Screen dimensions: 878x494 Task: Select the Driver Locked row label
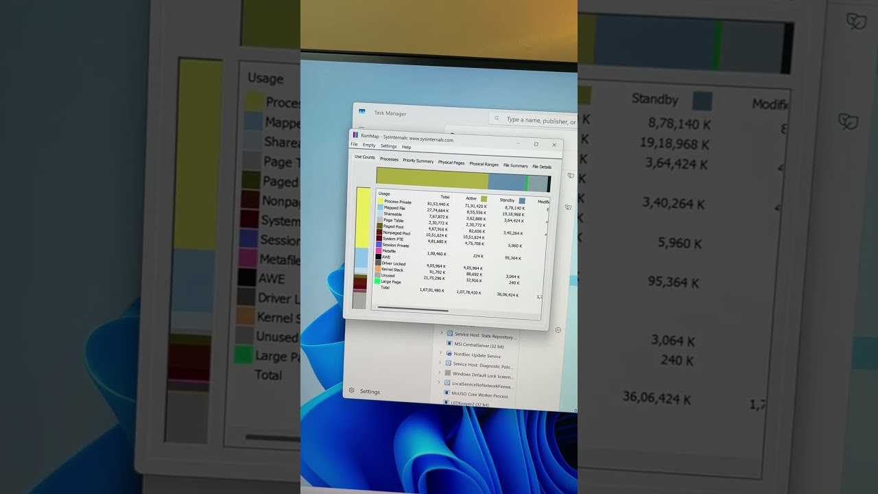(394, 263)
